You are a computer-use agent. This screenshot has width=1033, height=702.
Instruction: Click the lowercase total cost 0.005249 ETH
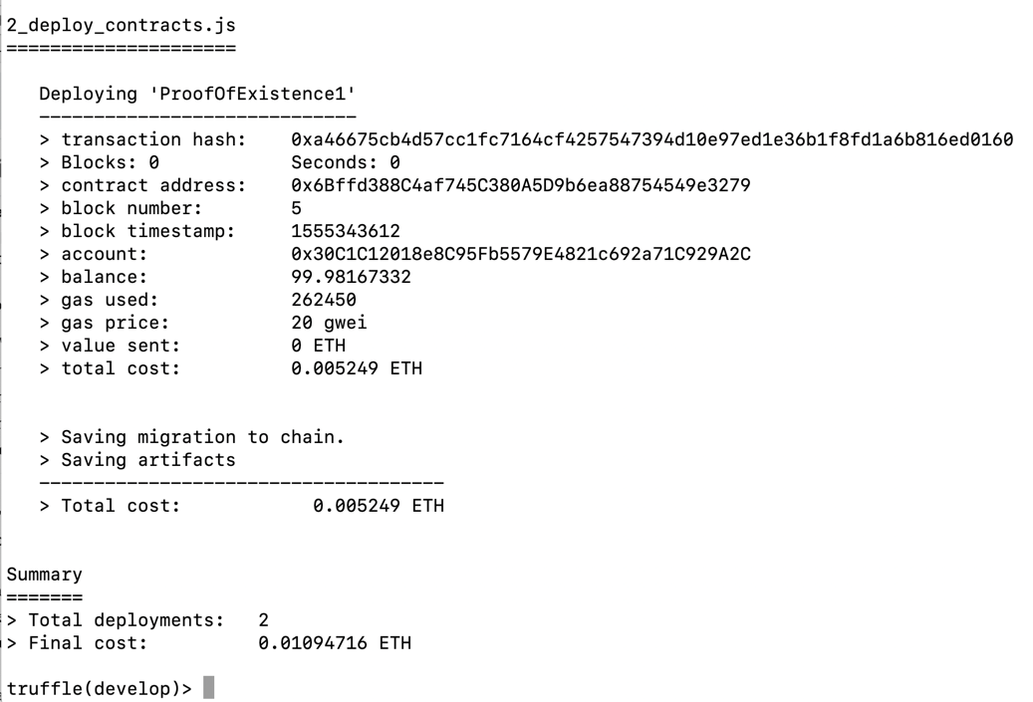(356, 368)
